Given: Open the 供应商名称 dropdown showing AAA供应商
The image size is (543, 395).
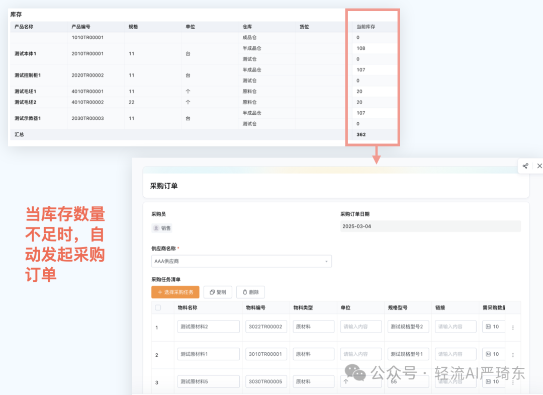Looking at the screenshot, I should pyautogui.click(x=242, y=261).
